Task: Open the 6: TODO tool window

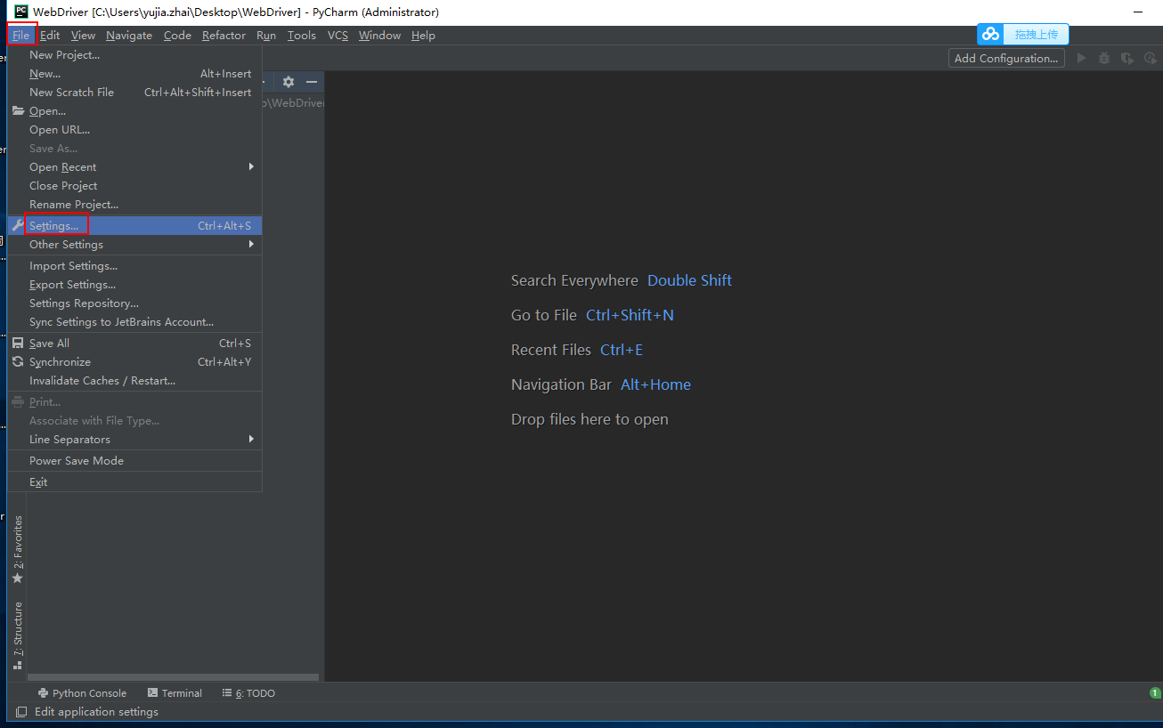Action: point(248,693)
